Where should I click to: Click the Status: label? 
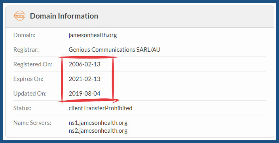[22, 108]
